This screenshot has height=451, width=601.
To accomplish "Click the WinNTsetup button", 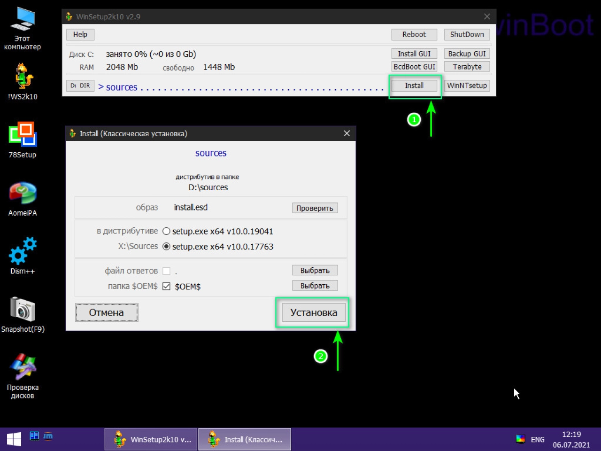I will point(467,86).
